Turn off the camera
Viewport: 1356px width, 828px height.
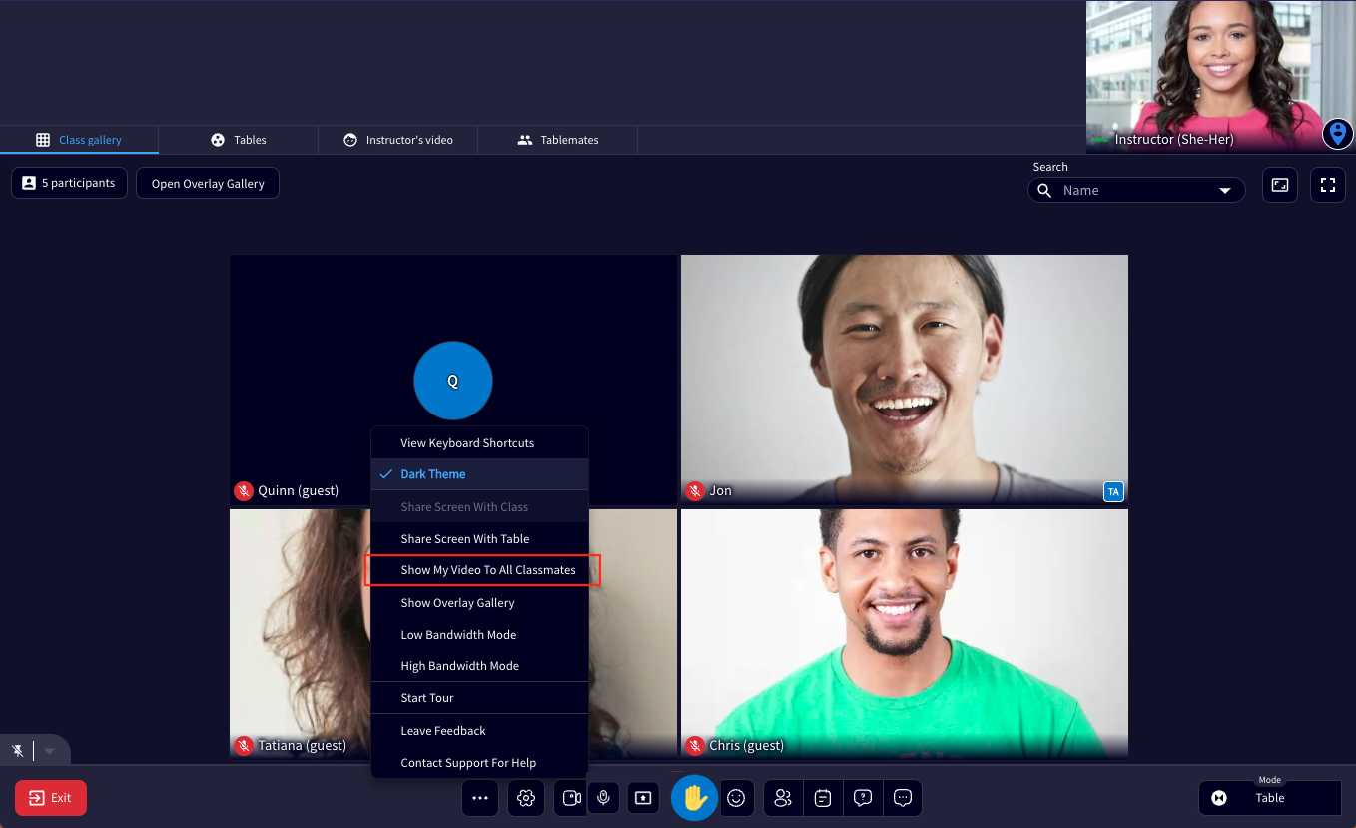pyautogui.click(x=570, y=798)
